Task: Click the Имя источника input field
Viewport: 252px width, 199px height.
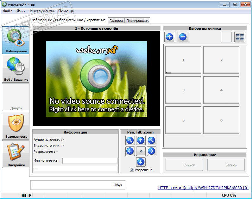Action: tap(90, 161)
